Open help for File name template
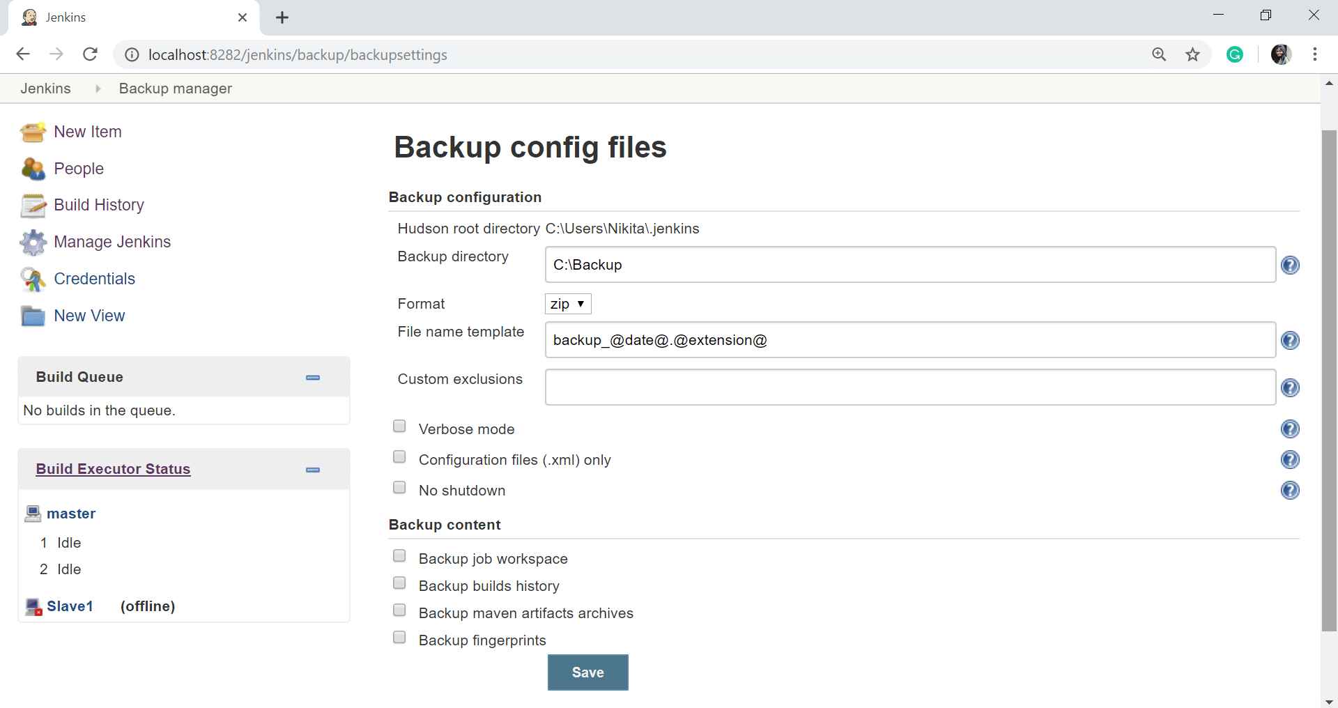Image resolution: width=1338 pixels, height=708 pixels. 1290,341
